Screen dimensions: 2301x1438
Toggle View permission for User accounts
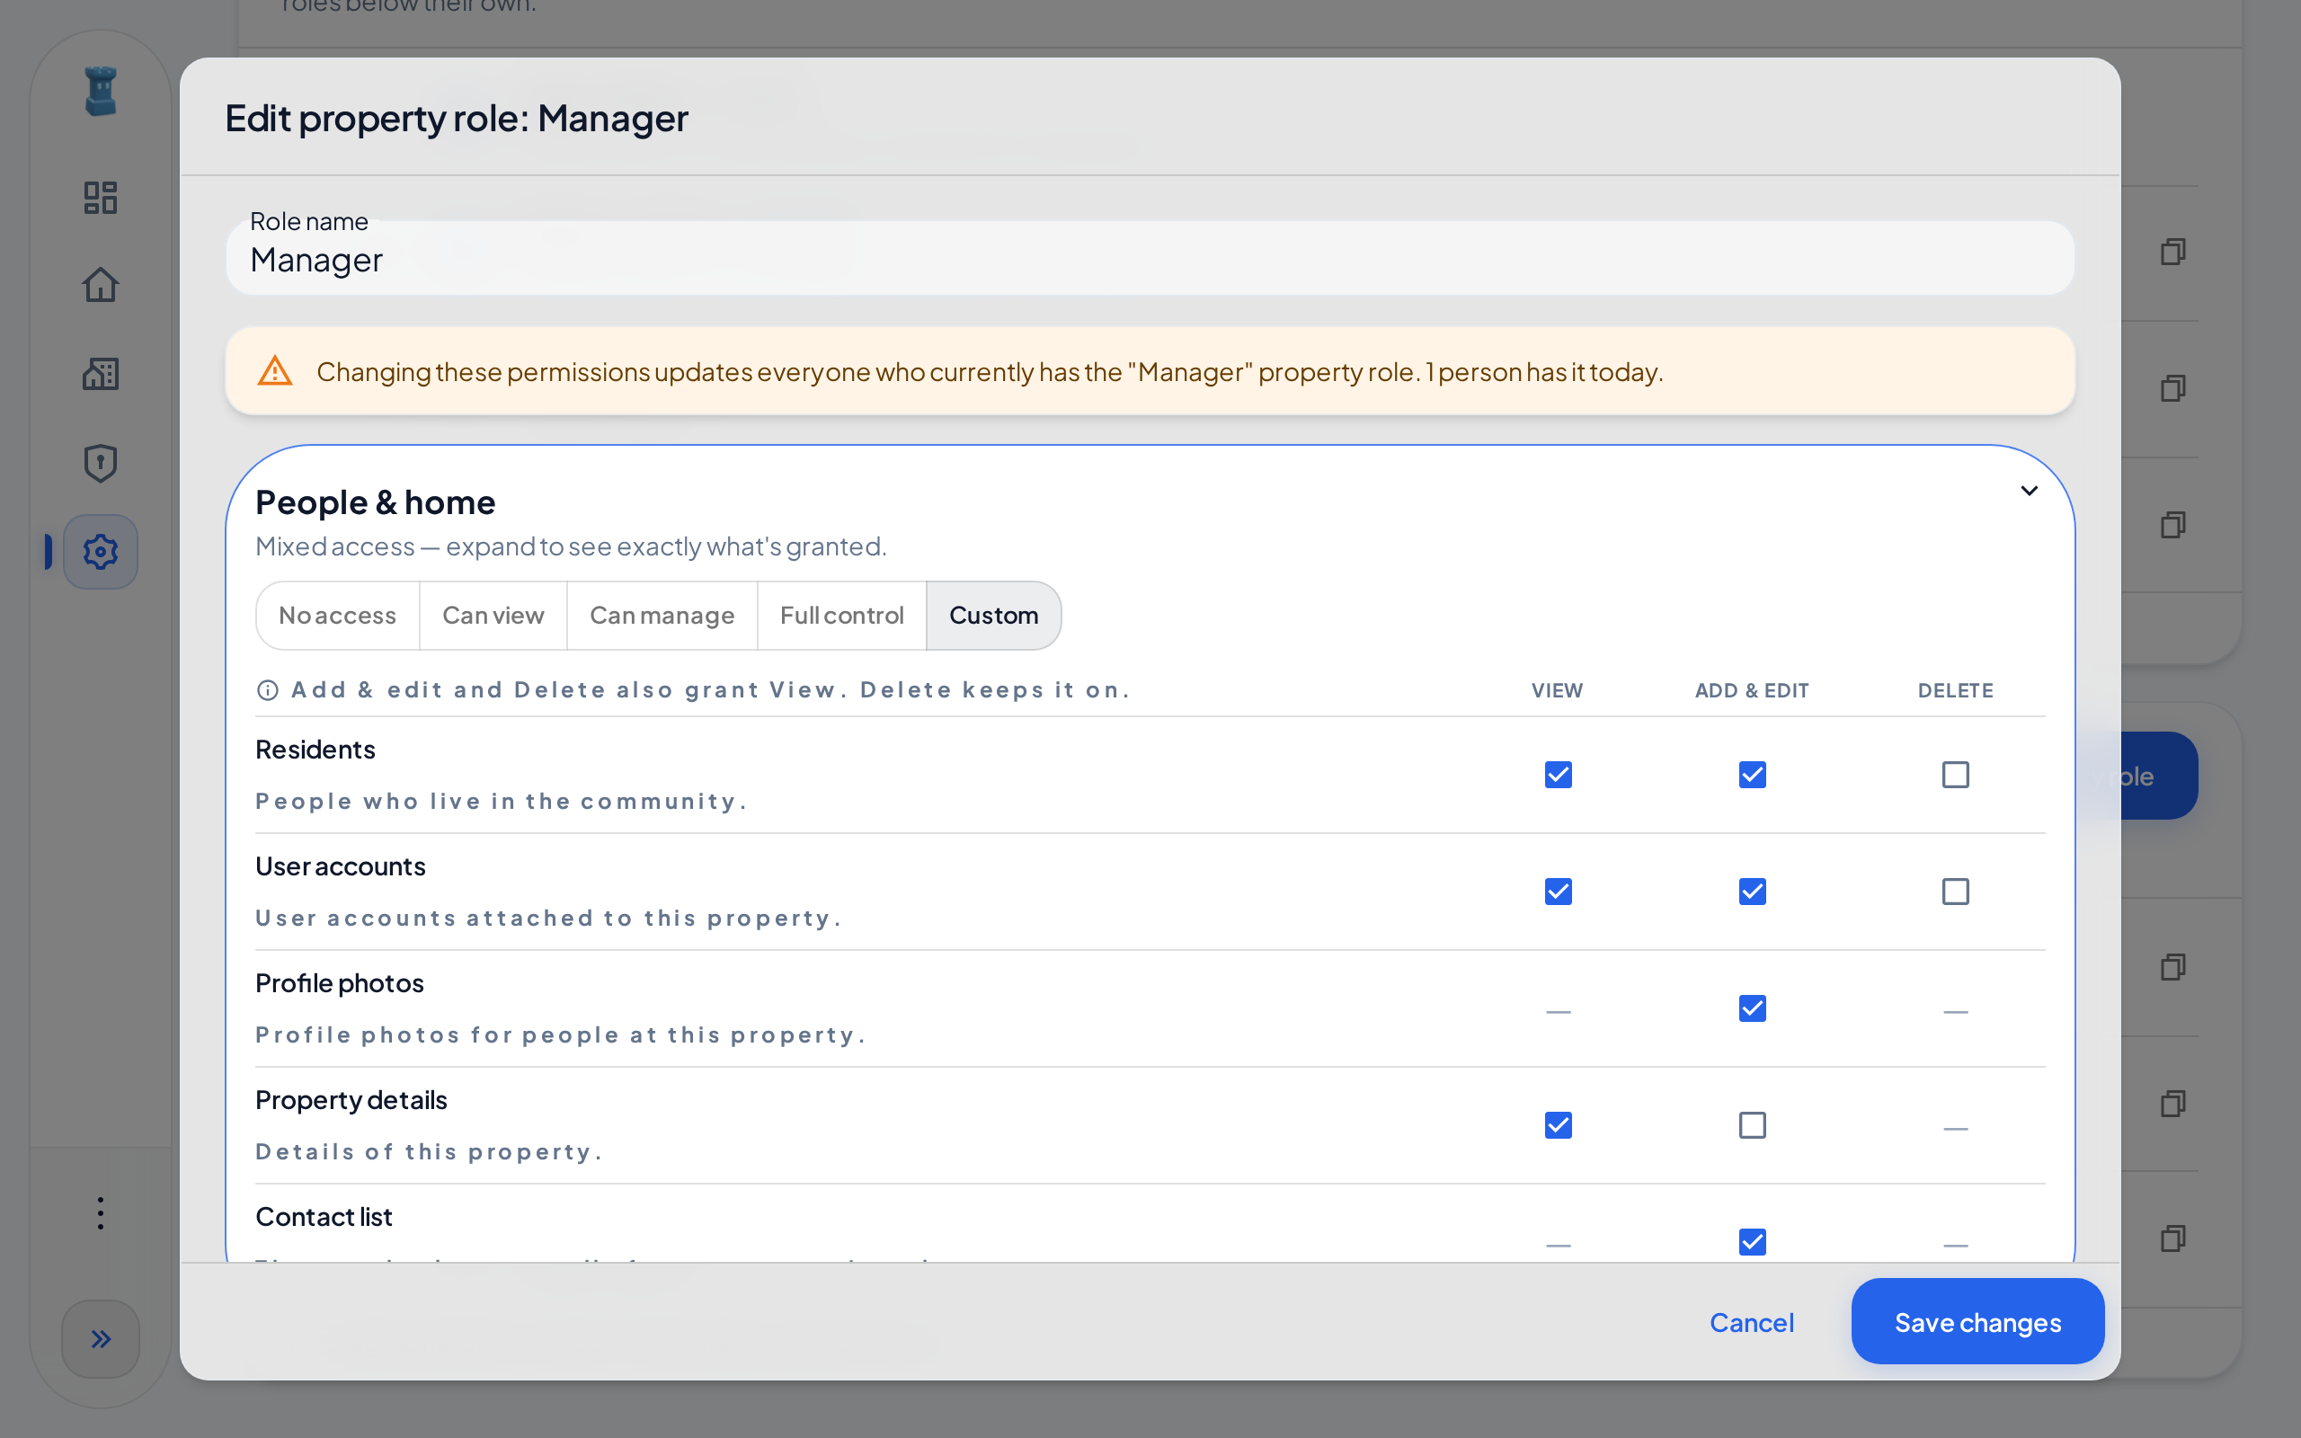coord(1558,892)
